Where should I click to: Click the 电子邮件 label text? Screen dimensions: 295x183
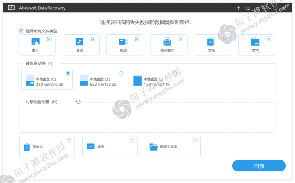[167, 50]
